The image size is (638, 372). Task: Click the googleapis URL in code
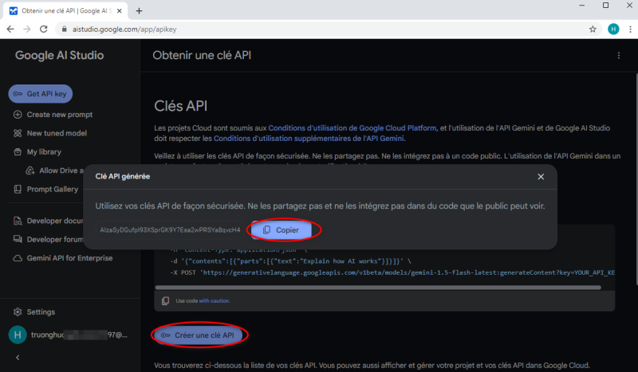pyautogui.click(x=407, y=272)
